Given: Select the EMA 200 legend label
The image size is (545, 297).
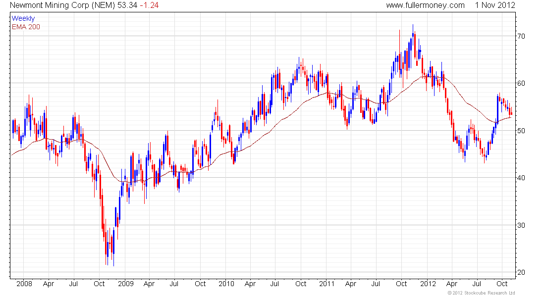Looking at the screenshot, I should pos(26,27).
